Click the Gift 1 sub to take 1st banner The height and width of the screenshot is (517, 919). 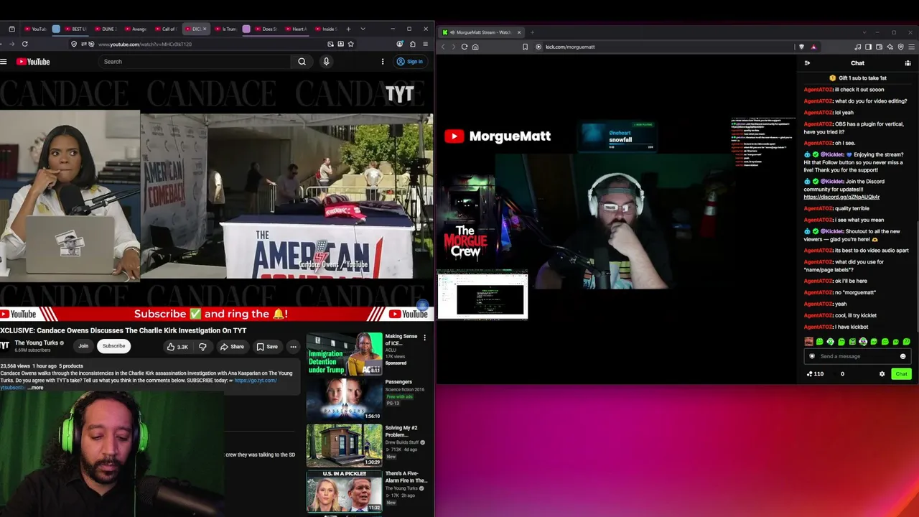point(857,78)
